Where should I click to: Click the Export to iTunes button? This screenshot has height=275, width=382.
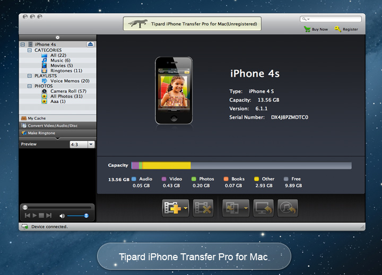[x=288, y=208]
